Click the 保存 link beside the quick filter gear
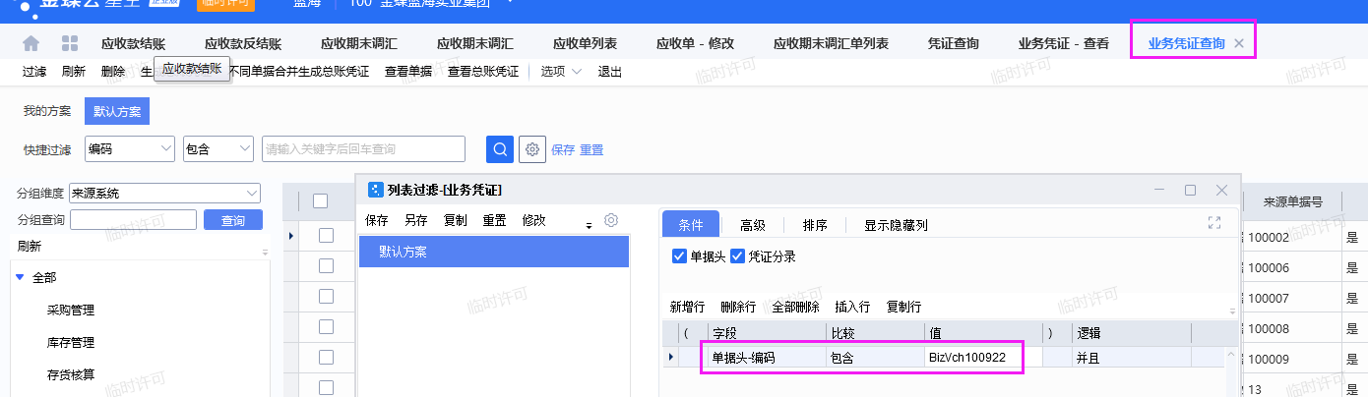The width and height of the screenshot is (1368, 397). (563, 149)
